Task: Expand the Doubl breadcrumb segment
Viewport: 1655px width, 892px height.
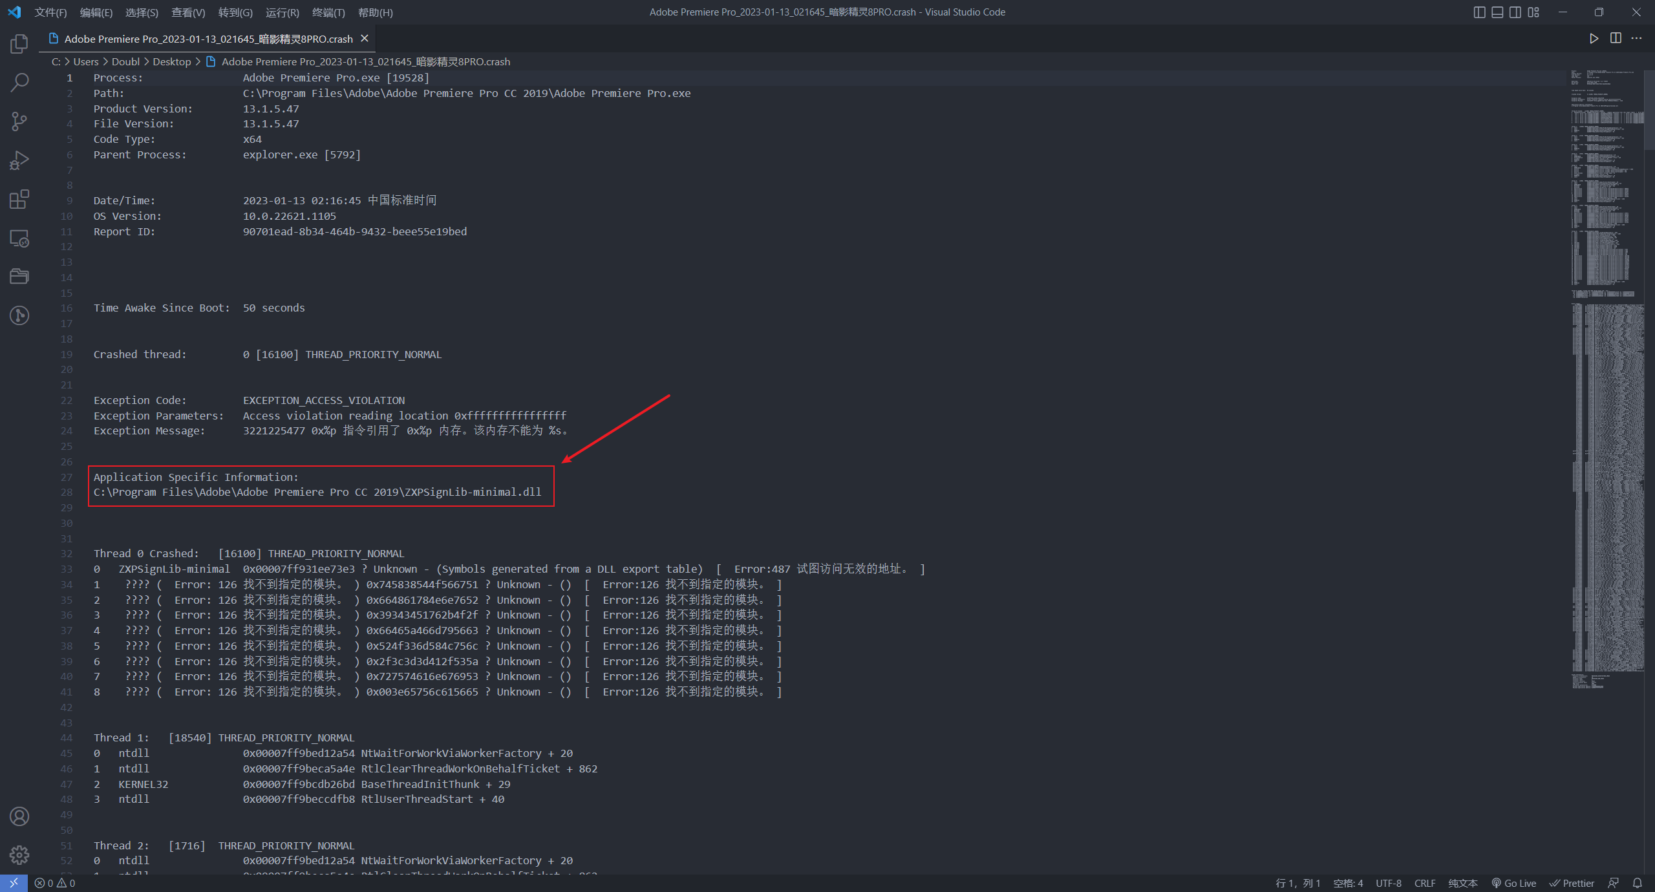Action: click(125, 61)
